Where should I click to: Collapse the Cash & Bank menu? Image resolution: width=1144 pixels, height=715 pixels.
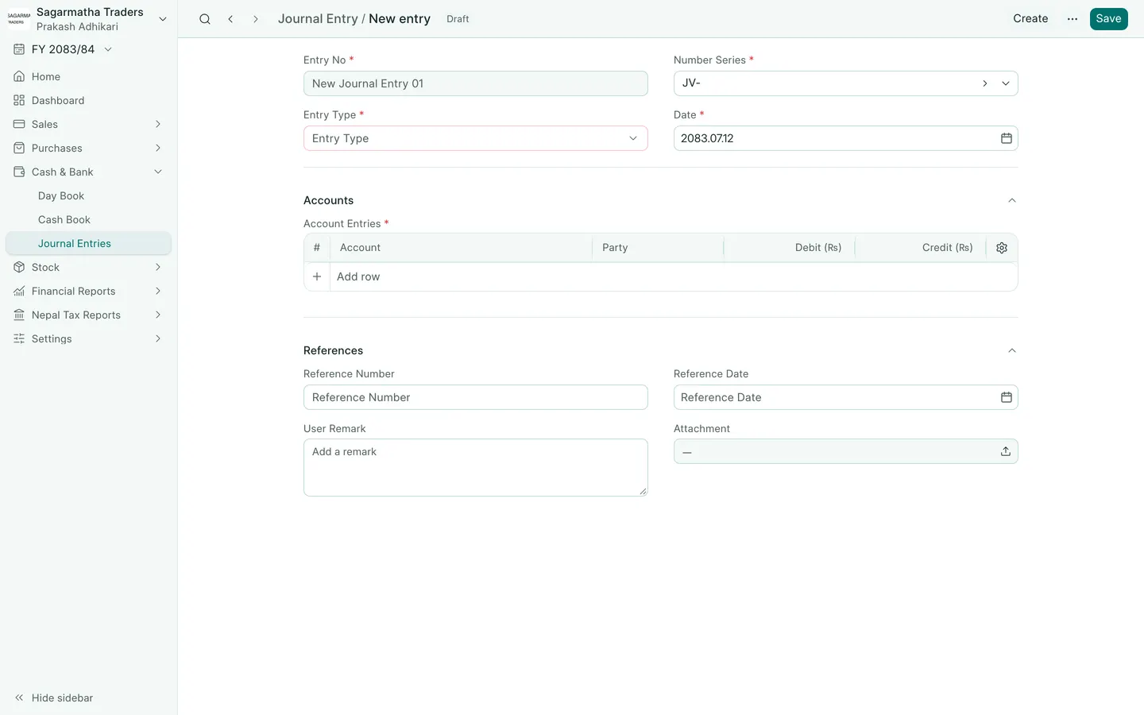pos(88,172)
